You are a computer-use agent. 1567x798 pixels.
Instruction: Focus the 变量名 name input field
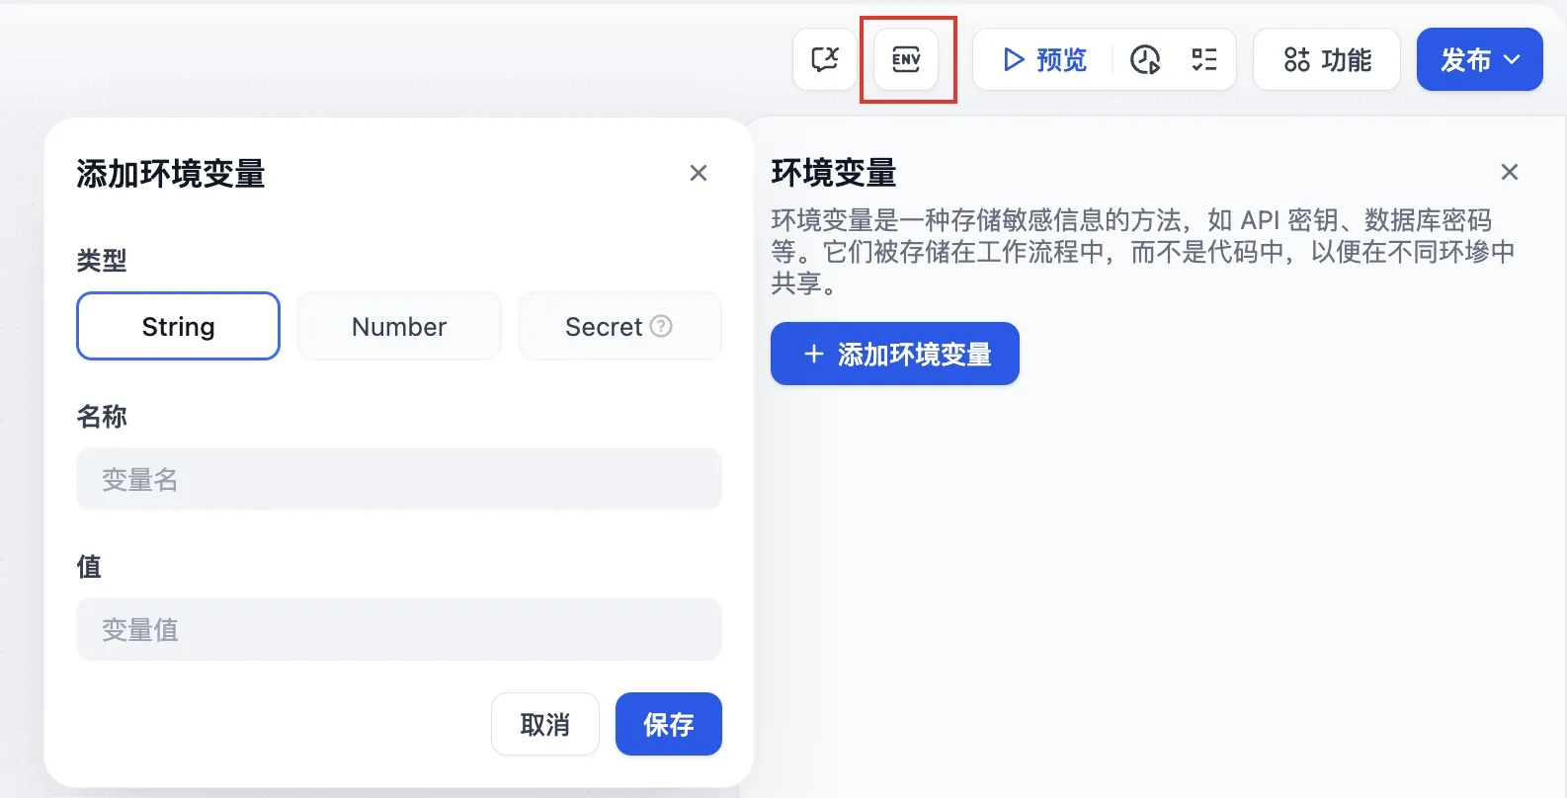pos(399,479)
